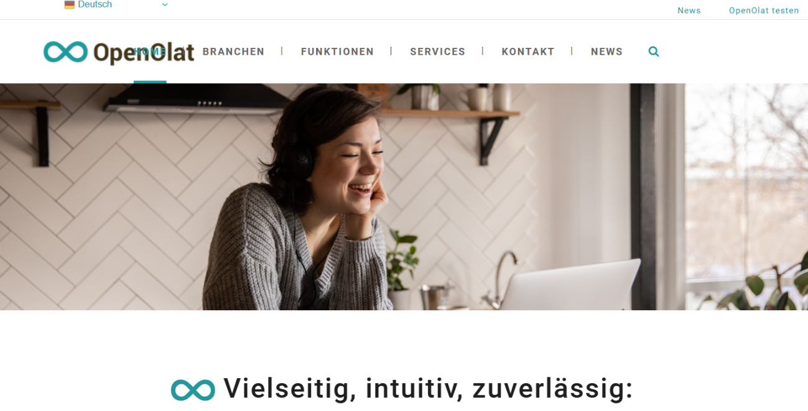808x411 pixels.
Task: Click the search magnifier icon in navigation
Action: click(x=653, y=52)
